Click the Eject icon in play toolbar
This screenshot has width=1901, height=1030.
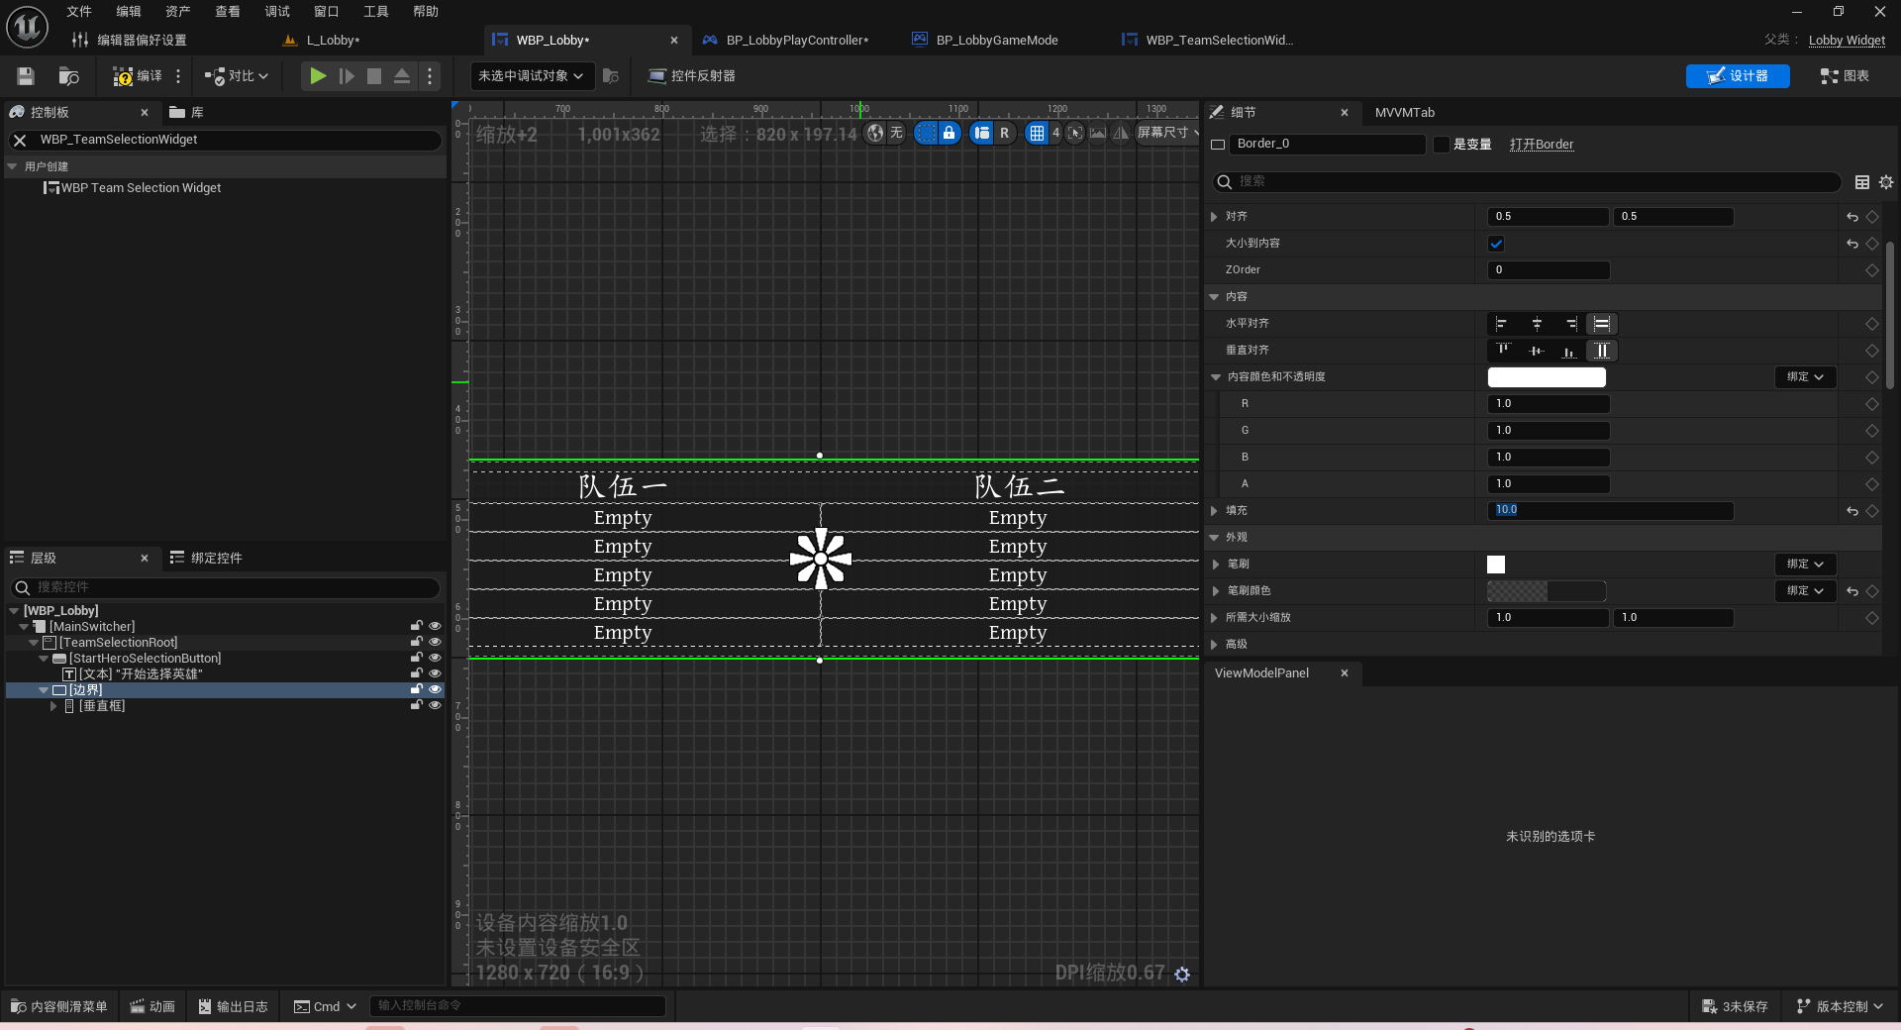[402, 76]
